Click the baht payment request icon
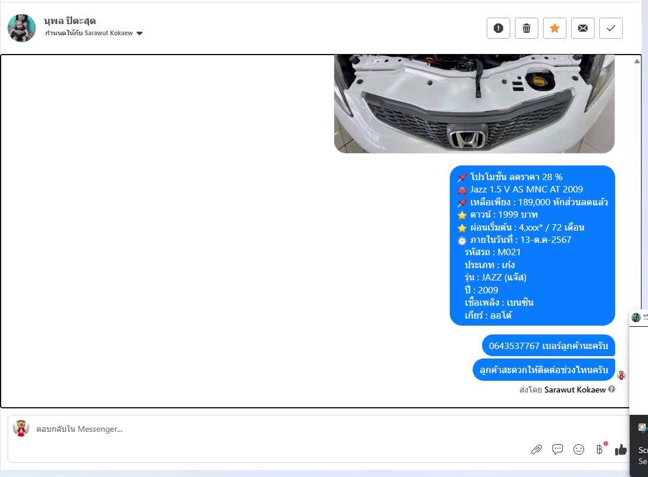This screenshot has width=648, height=477. coord(600,449)
